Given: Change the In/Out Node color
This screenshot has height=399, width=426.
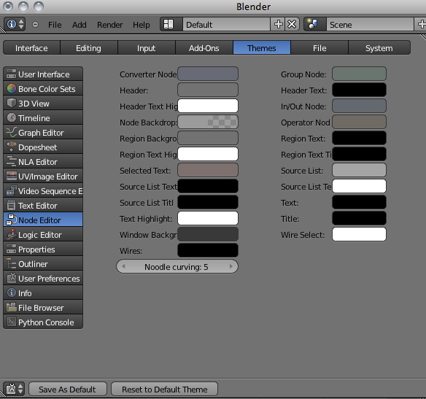Looking at the screenshot, I should coord(359,106).
